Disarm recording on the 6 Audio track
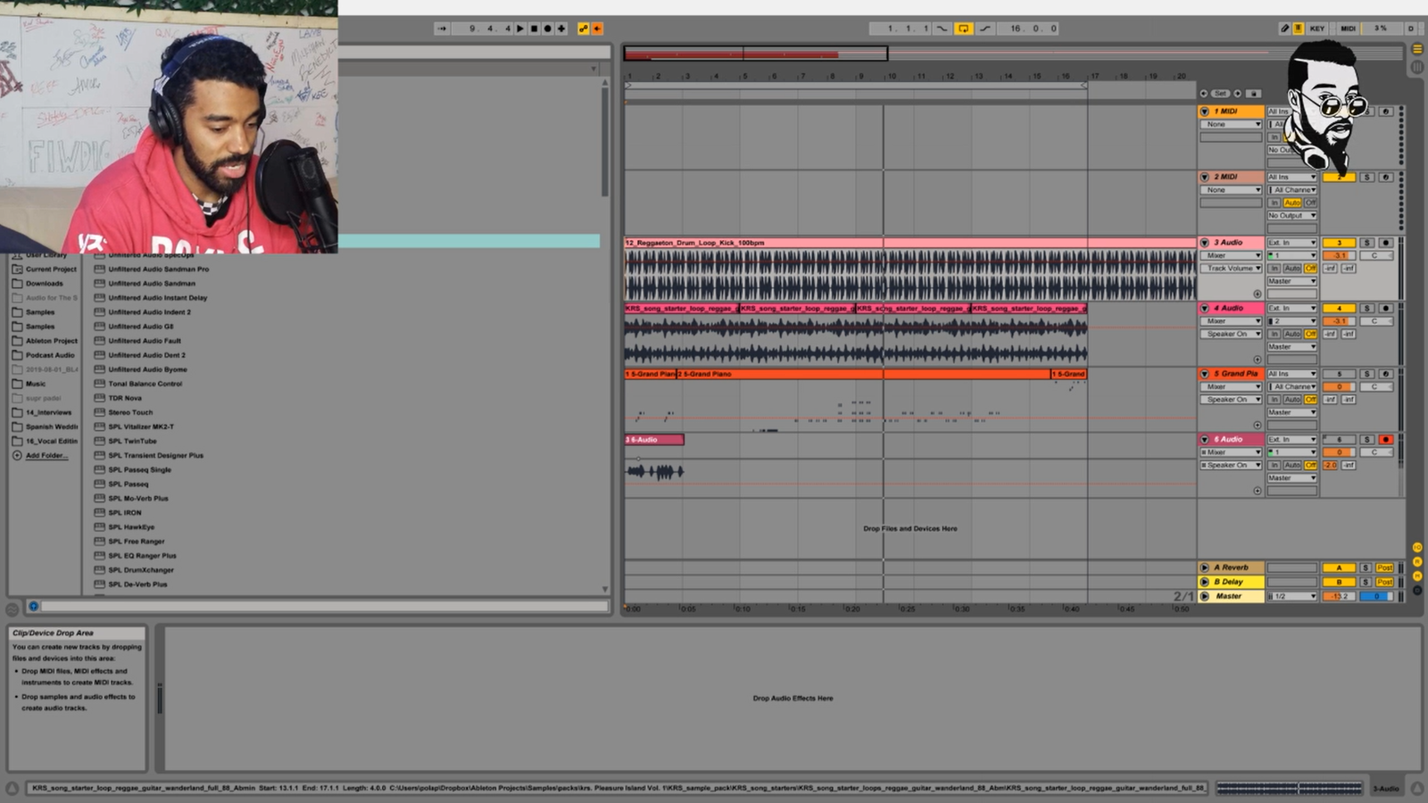This screenshot has width=1428, height=803. (x=1385, y=440)
